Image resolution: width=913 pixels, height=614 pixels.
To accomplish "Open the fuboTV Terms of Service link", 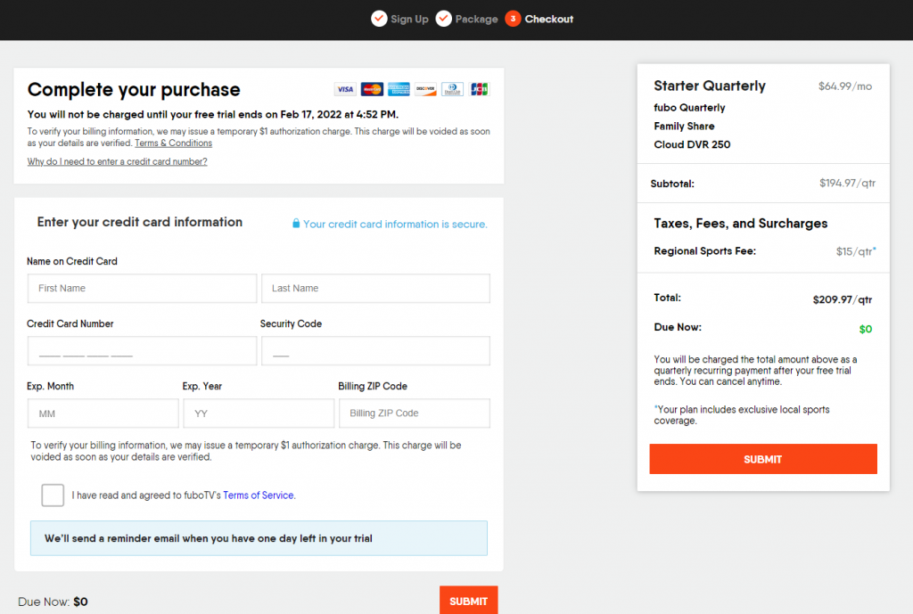I will (259, 495).
